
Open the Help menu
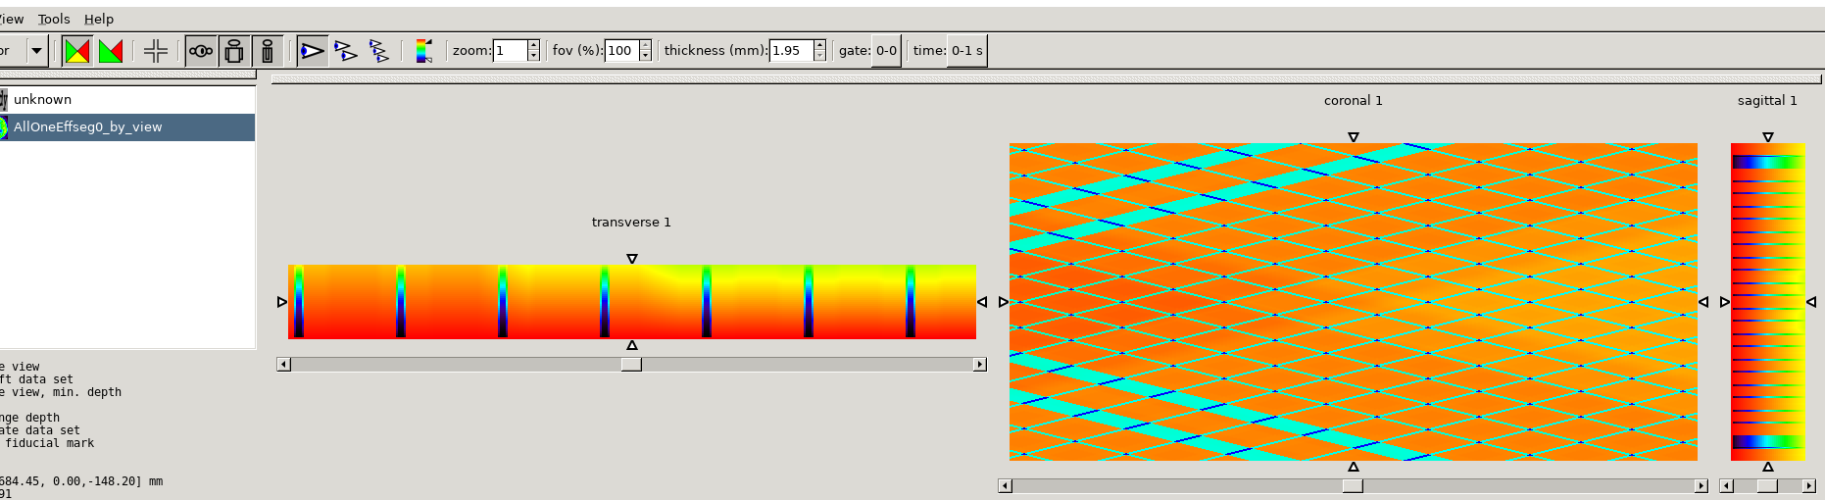(x=99, y=19)
